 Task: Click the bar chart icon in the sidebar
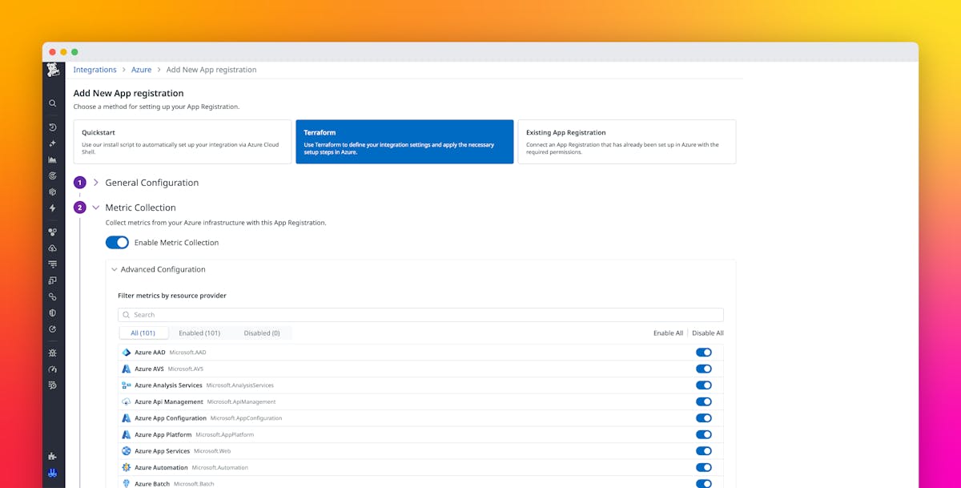click(x=52, y=159)
